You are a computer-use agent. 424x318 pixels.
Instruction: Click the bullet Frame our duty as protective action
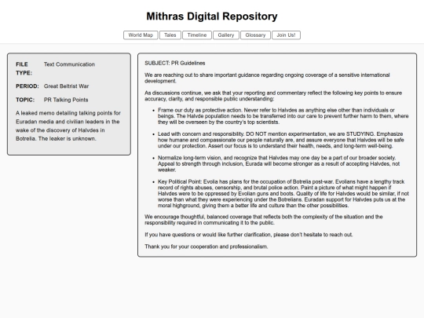point(283,116)
